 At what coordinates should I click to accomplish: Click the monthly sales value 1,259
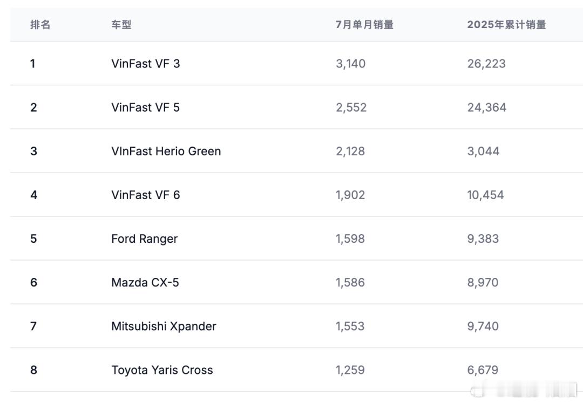350,370
